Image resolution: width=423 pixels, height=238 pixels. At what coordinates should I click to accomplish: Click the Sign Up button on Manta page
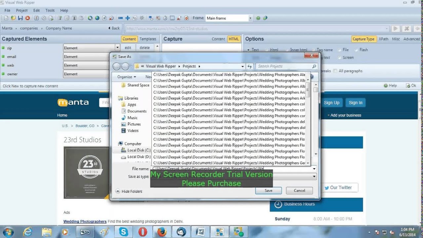(x=331, y=103)
